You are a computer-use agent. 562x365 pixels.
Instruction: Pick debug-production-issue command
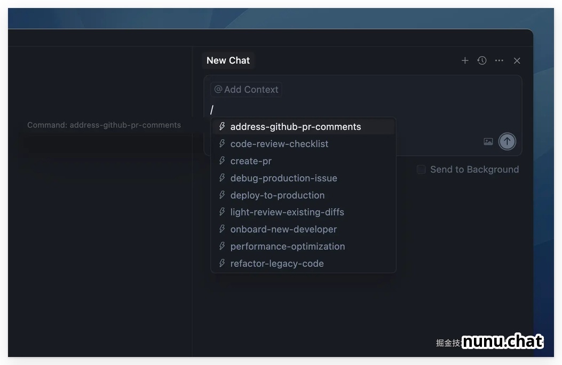pos(283,178)
